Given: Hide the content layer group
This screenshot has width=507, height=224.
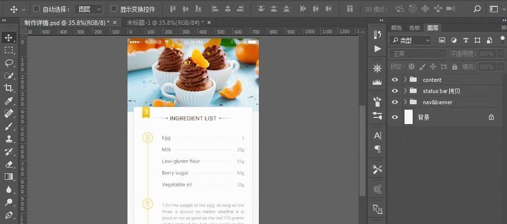Looking at the screenshot, I should tap(395, 80).
